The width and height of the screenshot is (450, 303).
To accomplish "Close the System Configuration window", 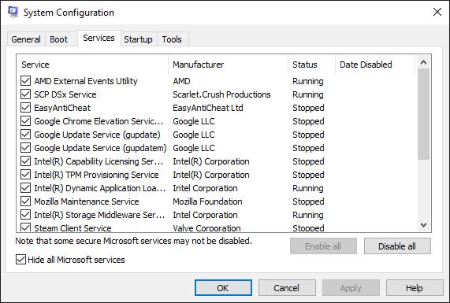I will (437, 12).
